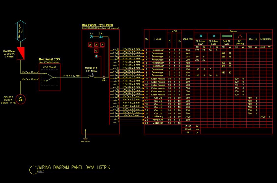Select the "34" ampere total value
Viewport: 277px width, 183px height.
[188, 132]
